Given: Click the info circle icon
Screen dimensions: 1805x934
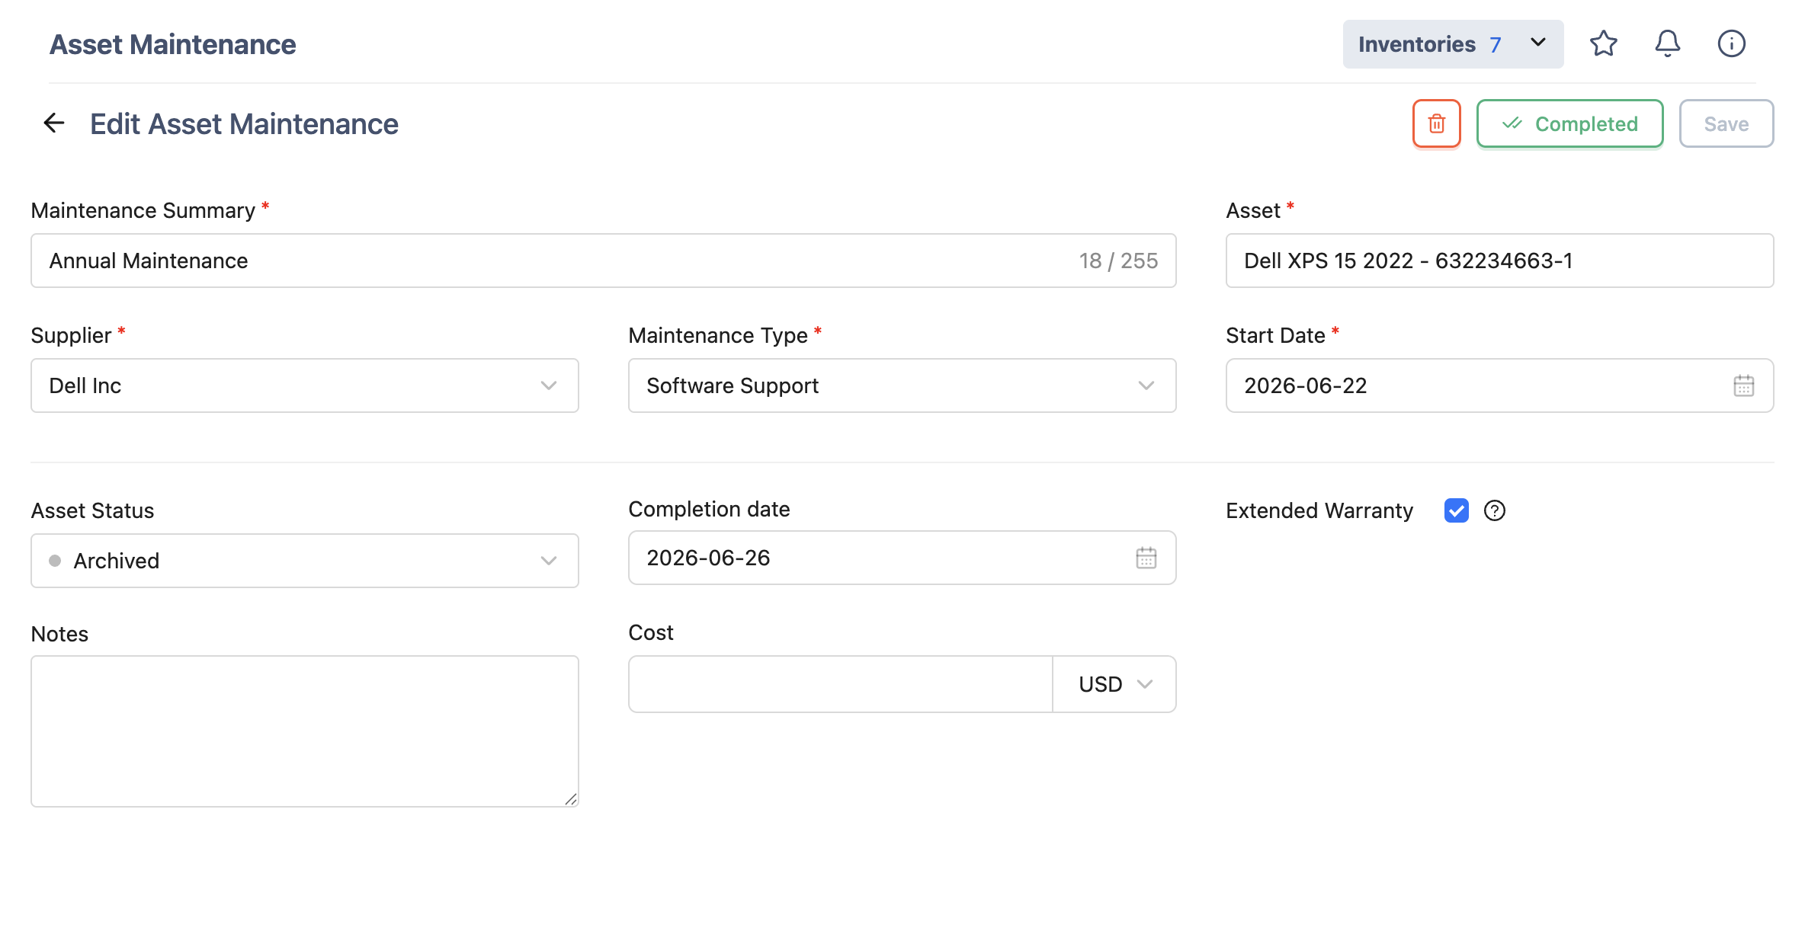Looking at the screenshot, I should click(x=1731, y=43).
